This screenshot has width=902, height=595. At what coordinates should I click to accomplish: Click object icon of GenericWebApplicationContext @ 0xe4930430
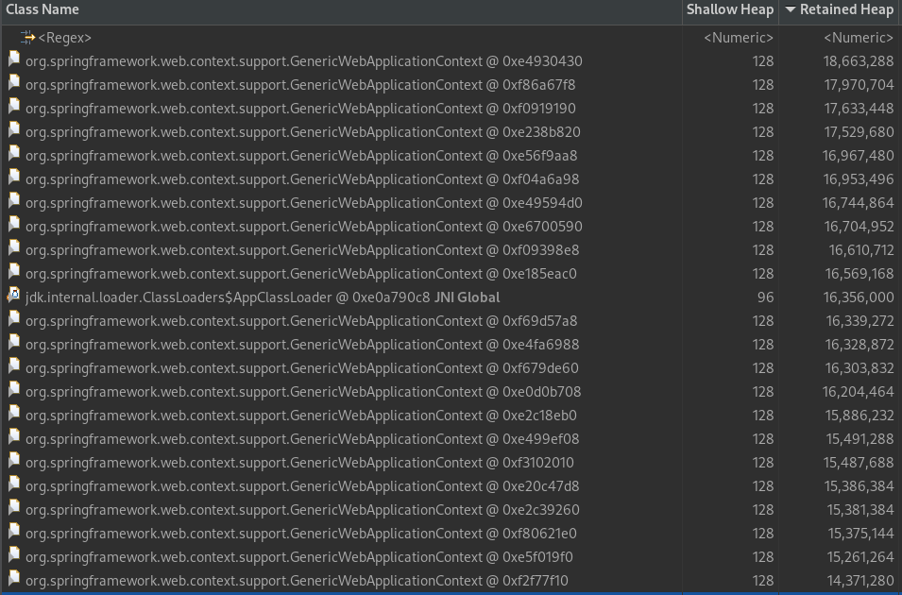coord(14,59)
